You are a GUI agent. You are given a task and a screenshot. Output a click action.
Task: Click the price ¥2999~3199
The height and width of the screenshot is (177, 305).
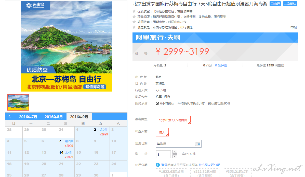click(x=182, y=51)
